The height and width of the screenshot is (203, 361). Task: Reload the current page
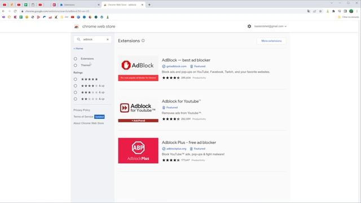tap(15, 11)
